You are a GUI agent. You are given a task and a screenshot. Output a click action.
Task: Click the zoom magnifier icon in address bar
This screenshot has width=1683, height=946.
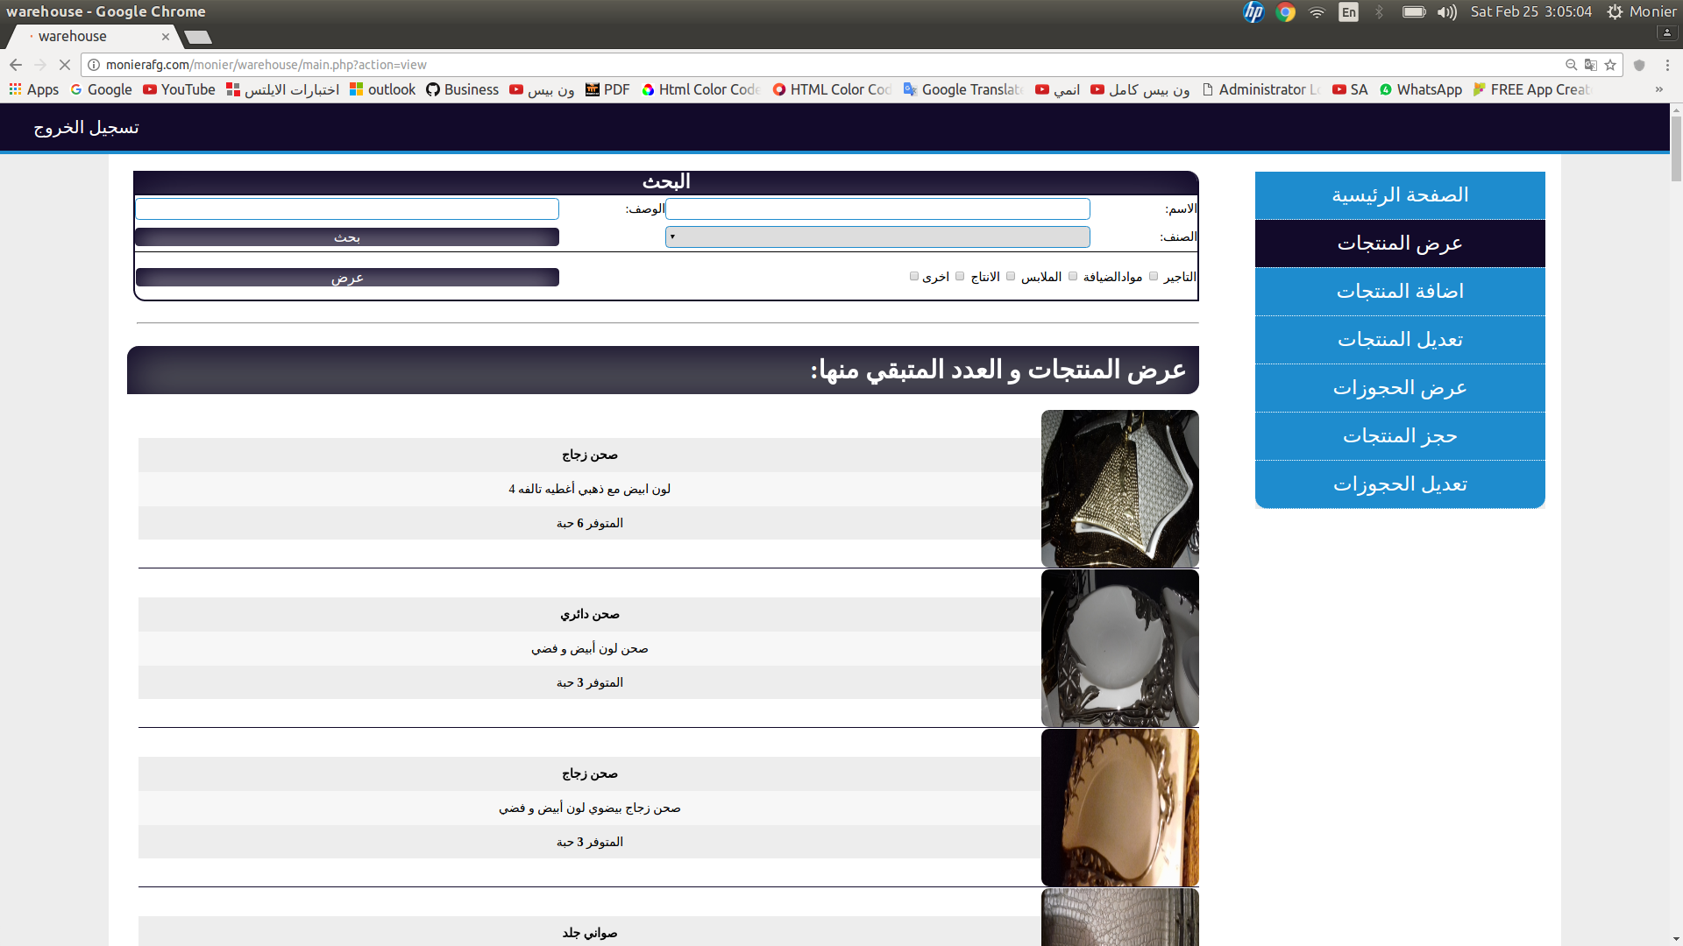pos(1572,65)
